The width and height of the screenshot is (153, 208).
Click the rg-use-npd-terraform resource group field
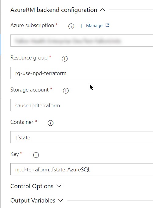[x=82, y=73]
